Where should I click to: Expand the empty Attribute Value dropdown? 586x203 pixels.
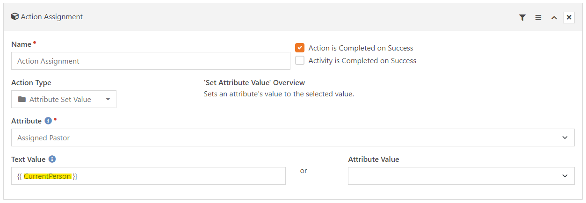tap(461, 176)
